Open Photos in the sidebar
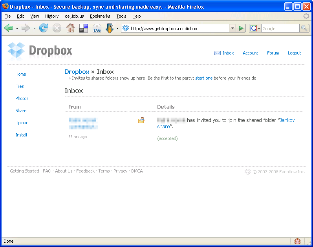The width and height of the screenshot is (313, 247). (x=22, y=98)
